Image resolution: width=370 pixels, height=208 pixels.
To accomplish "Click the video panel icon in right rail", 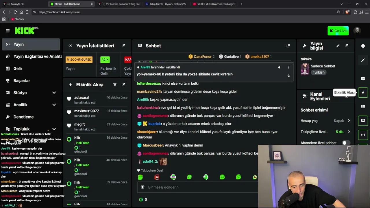I will point(363,78).
